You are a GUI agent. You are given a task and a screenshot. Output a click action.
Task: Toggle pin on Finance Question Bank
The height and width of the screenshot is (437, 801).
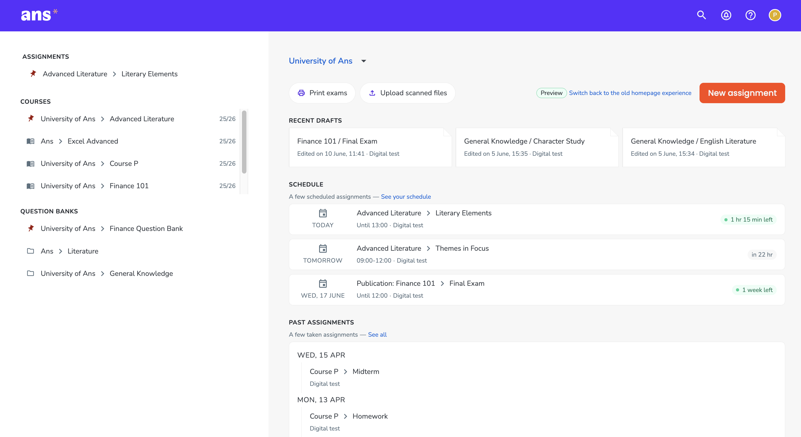[31, 228]
